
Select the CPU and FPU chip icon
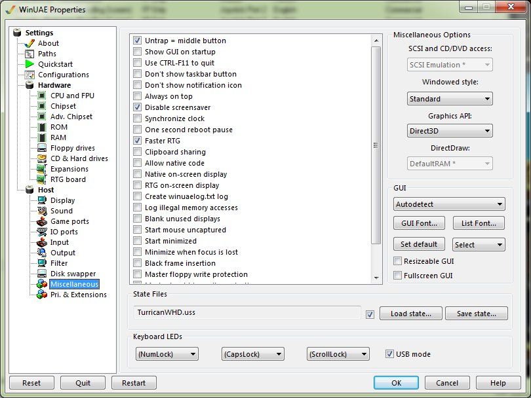41,96
